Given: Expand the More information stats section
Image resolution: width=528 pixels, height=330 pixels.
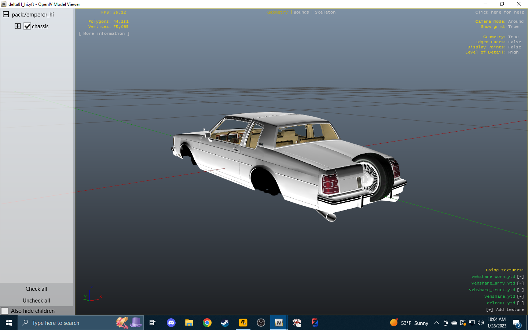Looking at the screenshot, I should click(x=104, y=34).
